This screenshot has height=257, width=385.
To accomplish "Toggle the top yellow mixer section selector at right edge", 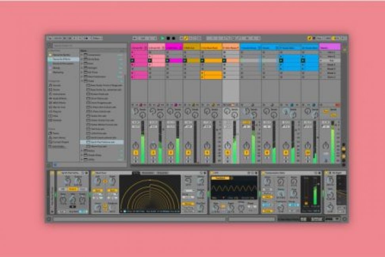I will (344, 149).
